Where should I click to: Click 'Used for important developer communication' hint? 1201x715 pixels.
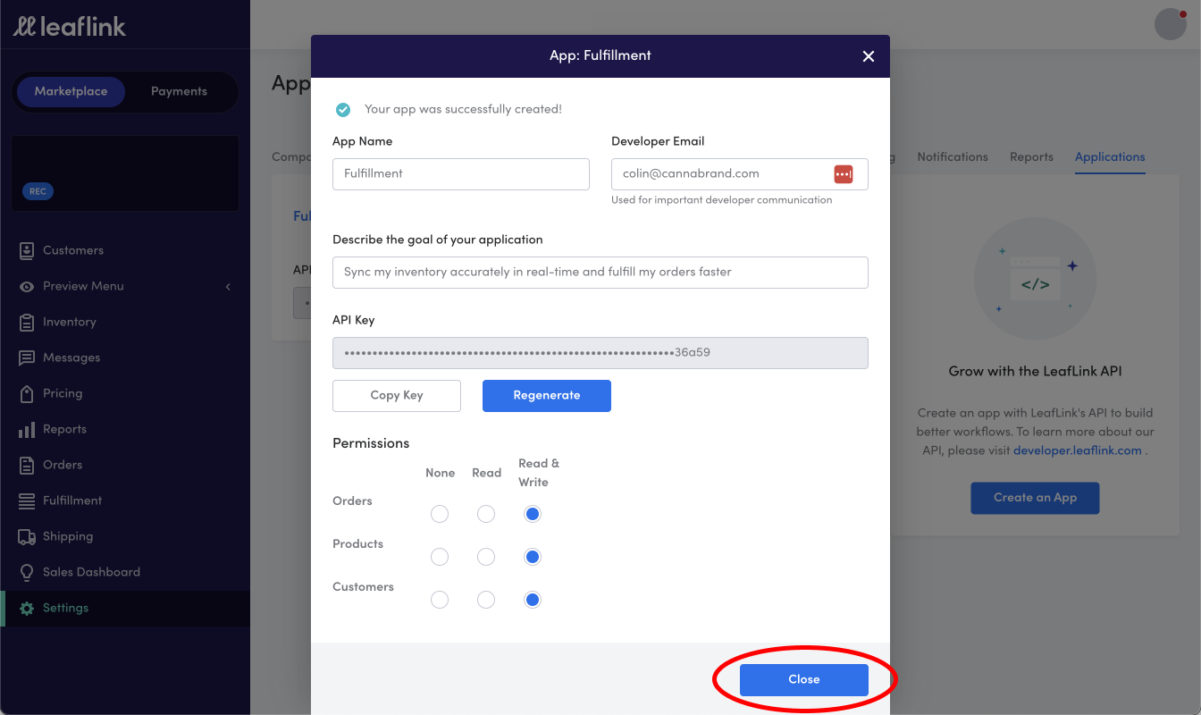tap(721, 200)
